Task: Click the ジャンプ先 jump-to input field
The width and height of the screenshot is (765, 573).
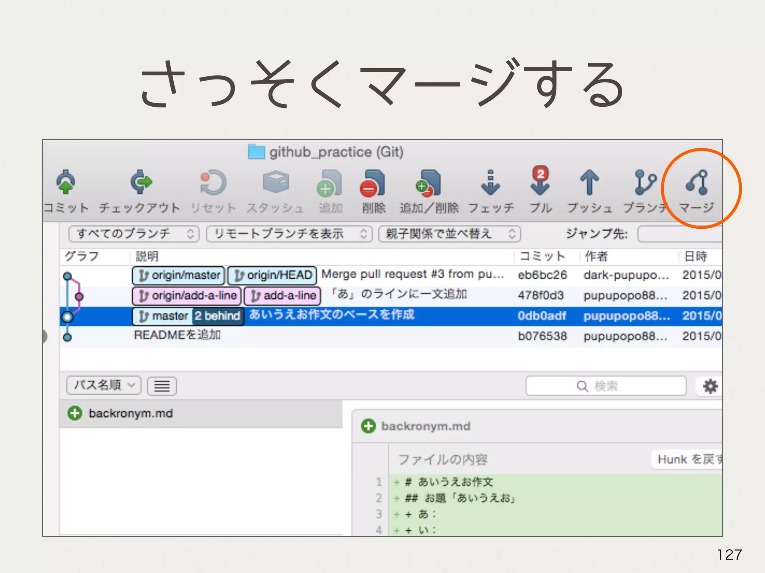Action: coord(680,234)
